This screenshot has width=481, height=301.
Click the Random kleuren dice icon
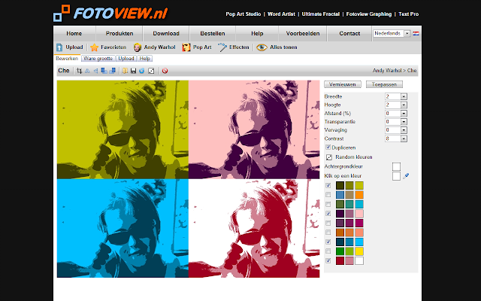click(x=329, y=157)
